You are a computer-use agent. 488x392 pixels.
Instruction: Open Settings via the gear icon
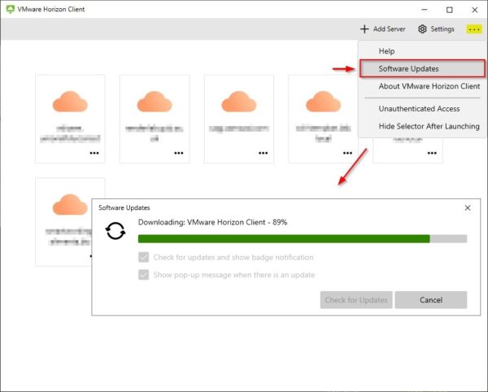(422, 29)
